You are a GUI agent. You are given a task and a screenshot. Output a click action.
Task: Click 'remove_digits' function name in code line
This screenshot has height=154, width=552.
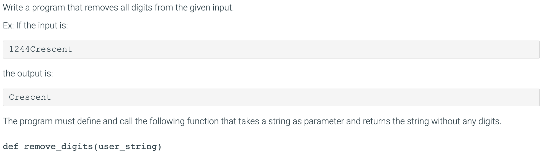coord(58,147)
